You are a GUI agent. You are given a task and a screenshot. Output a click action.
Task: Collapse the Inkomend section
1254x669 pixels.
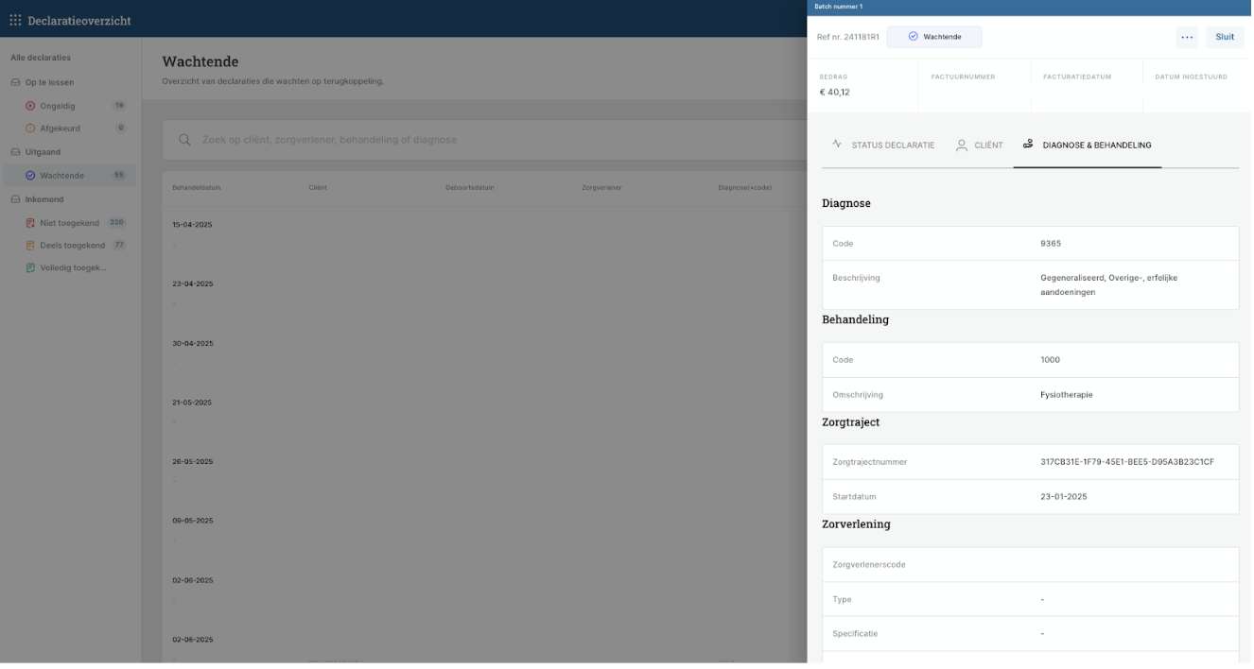(44, 199)
